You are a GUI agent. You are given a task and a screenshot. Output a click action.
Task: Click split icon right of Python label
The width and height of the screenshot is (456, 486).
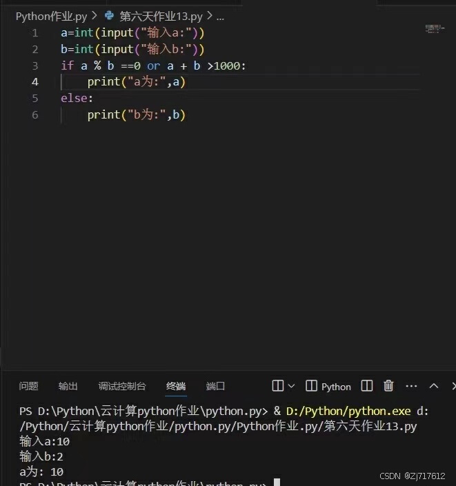pos(366,386)
